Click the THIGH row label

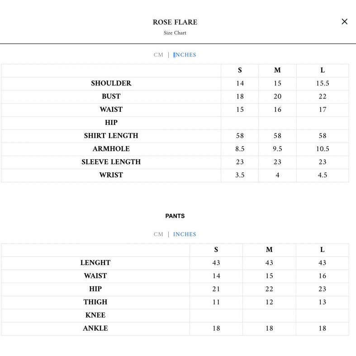coord(95,302)
